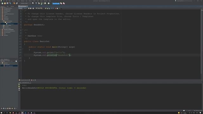Toggle Show Fields in Navigator filter bar
203x114 pixels.
[x=3, y=108]
